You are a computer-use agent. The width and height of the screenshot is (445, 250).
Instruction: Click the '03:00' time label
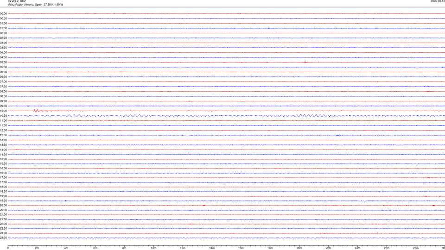click(x=3, y=43)
